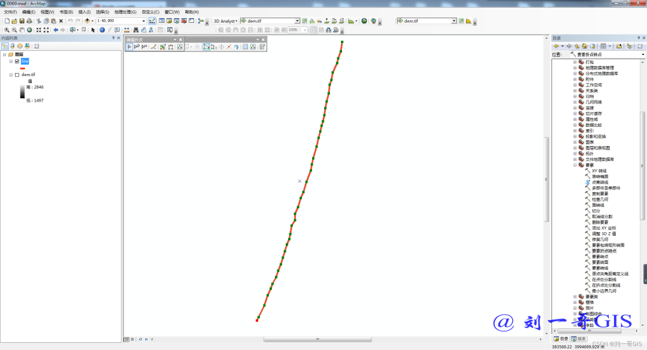Image resolution: width=647 pixels, height=350 pixels.
Task: Click the Catalog home icon
Action: coord(584,46)
